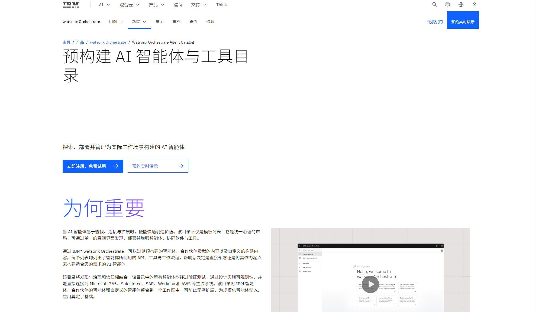Follow the watsonx Orchestrate breadcrumb link
Viewport: 536px width, 312px height.
coord(108,42)
